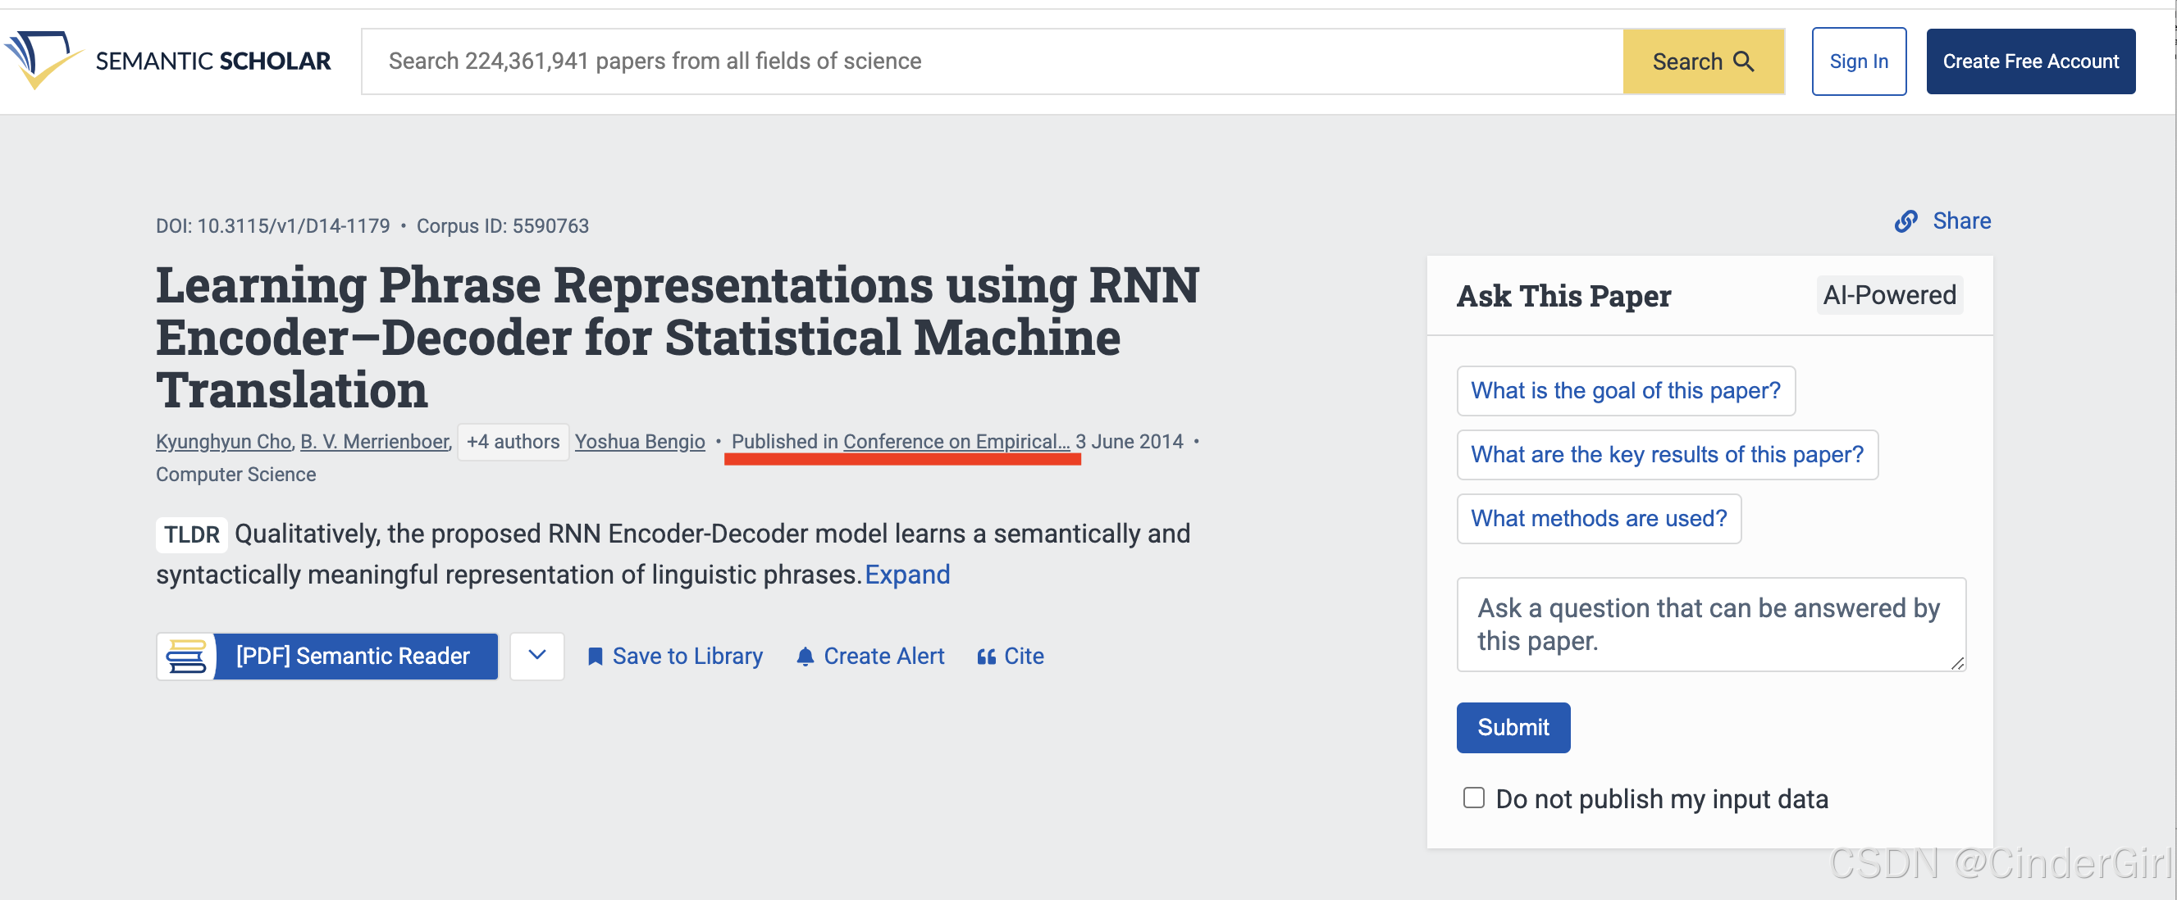Check 'Do not publish my input data'
The width and height of the screenshot is (2177, 900).
click(x=1473, y=798)
